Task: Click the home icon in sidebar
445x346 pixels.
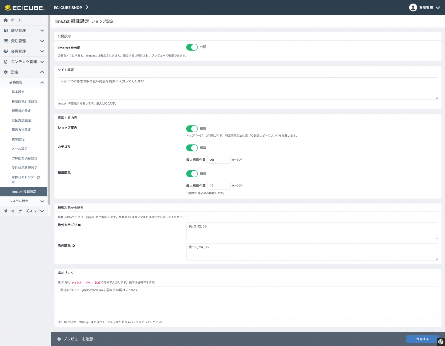Action: point(6,20)
